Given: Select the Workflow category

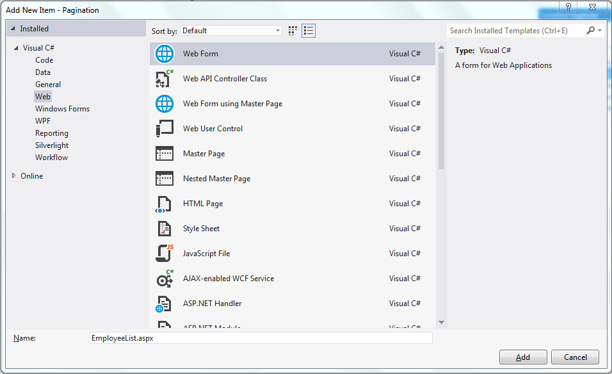Looking at the screenshot, I should tap(51, 158).
